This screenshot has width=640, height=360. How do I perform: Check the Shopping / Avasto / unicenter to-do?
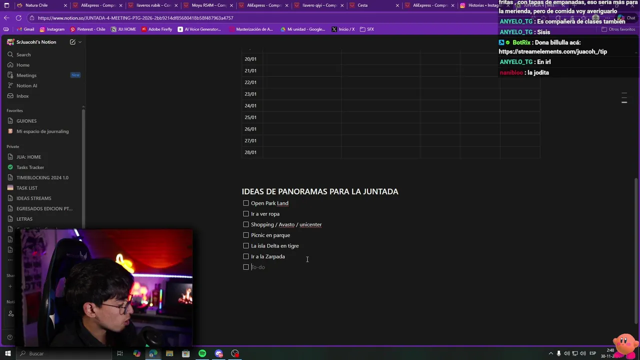(246, 224)
